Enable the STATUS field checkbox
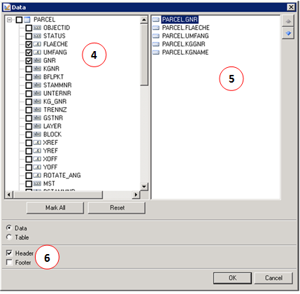300x294 pixels. tap(29, 36)
